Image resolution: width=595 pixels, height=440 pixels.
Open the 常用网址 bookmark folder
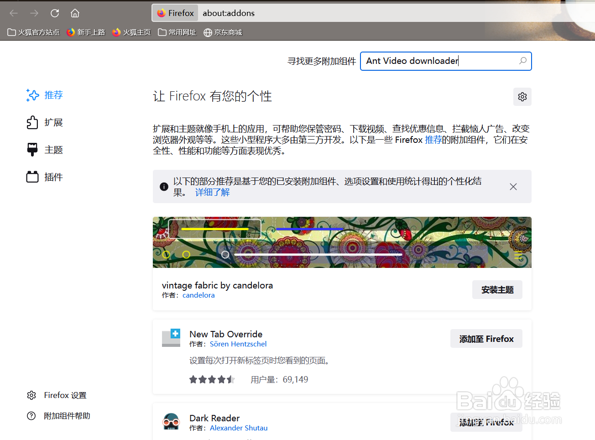[177, 32]
